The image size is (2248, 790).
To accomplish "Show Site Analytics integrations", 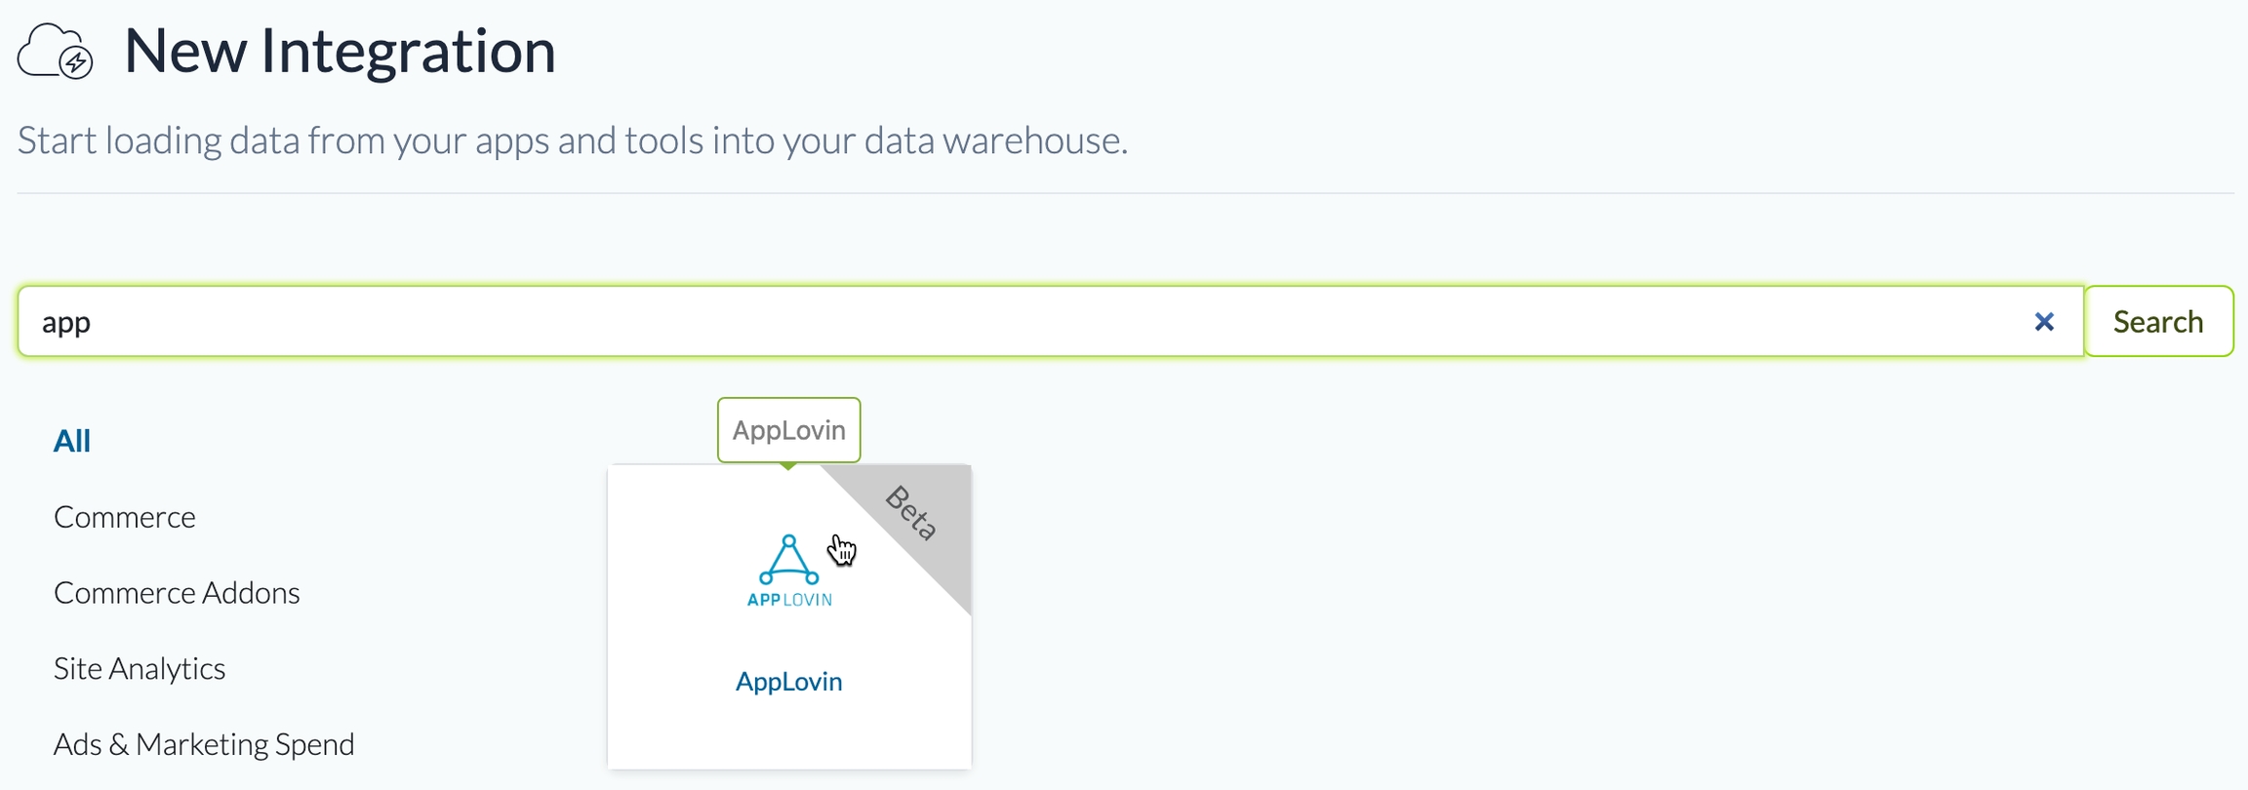I will pos(140,669).
